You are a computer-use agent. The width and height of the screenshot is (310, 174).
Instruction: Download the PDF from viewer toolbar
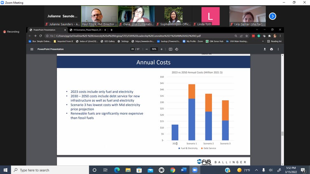(264, 49)
